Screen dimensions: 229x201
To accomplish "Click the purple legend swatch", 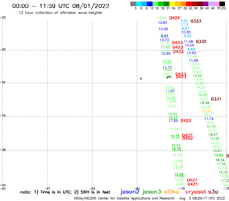I will point(205,4).
